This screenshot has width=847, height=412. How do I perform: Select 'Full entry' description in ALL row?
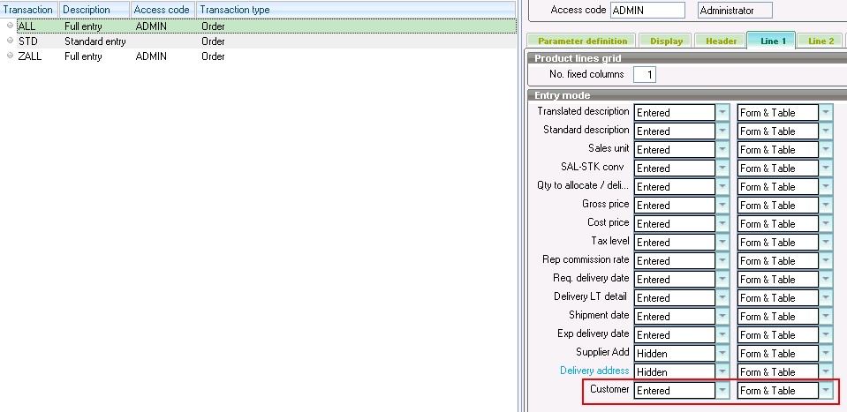point(83,26)
